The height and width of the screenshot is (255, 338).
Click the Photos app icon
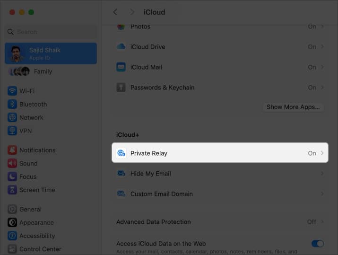point(121,27)
